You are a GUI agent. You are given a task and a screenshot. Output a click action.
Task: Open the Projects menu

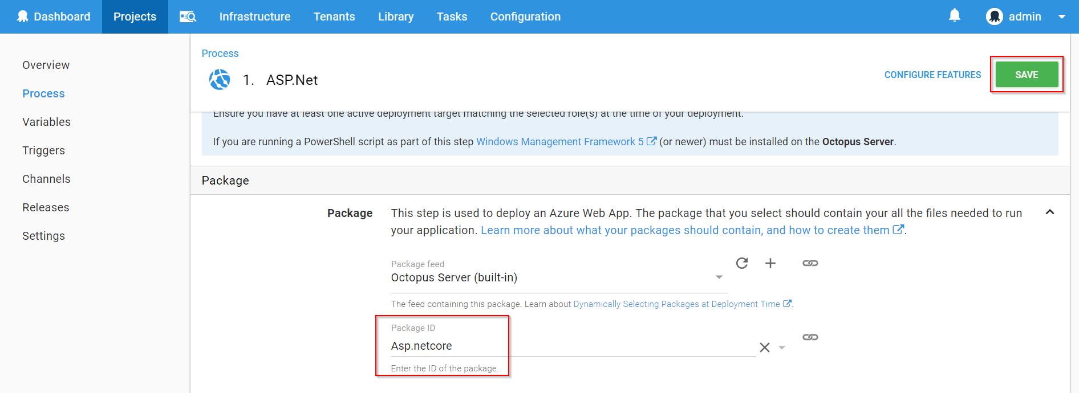tap(135, 17)
